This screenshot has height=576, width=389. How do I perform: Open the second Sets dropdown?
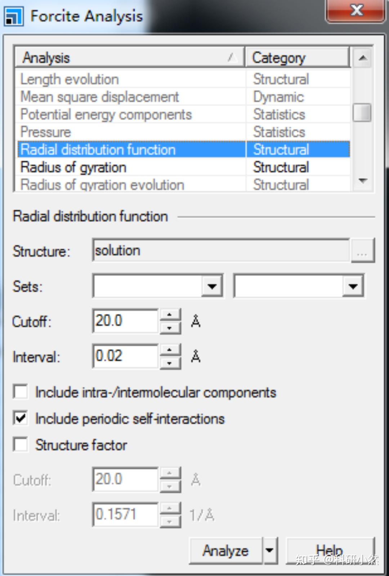click(x=353, y=286)
